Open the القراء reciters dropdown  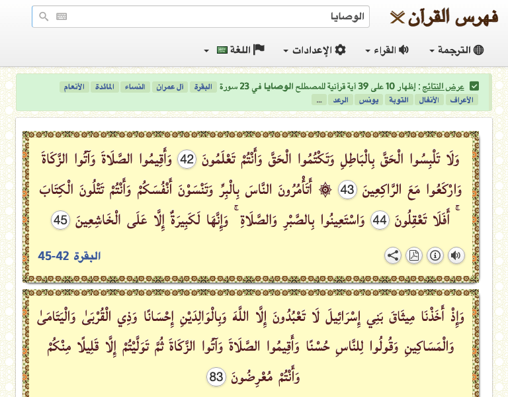pyautogui.click(x=387, y=50)
